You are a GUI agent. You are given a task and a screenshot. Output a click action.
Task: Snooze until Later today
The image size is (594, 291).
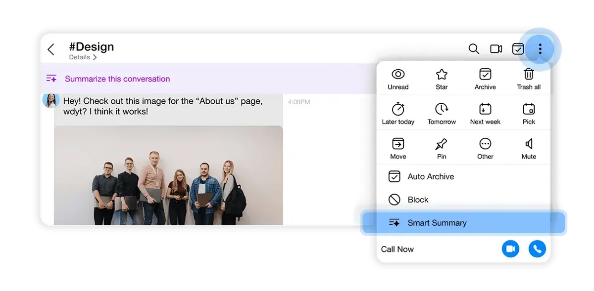[398, 114]
